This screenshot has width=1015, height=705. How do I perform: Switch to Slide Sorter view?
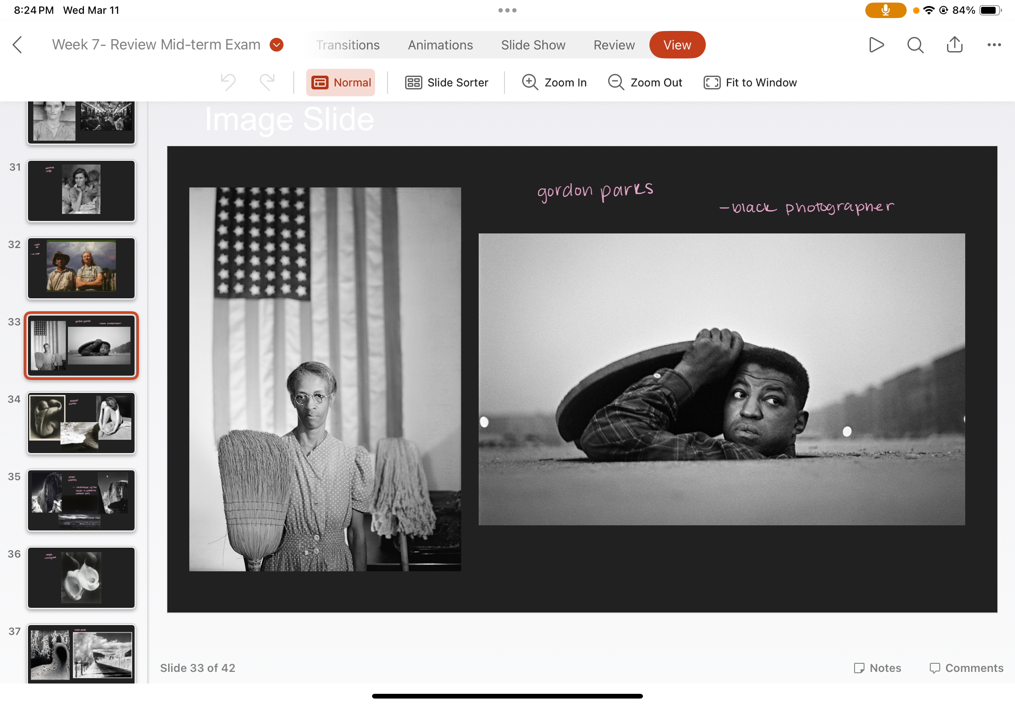446,83
